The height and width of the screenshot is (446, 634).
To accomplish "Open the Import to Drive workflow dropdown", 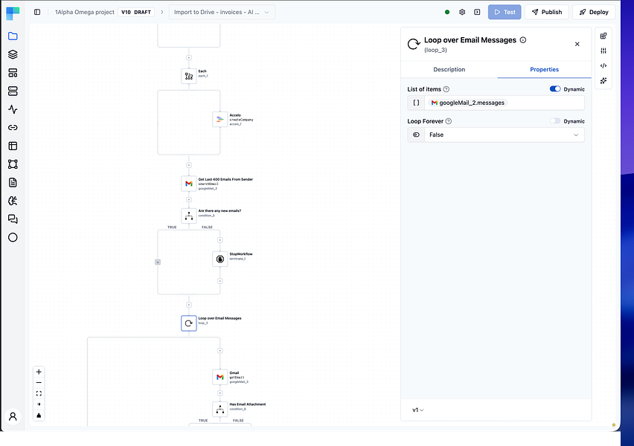I will 222,12.
